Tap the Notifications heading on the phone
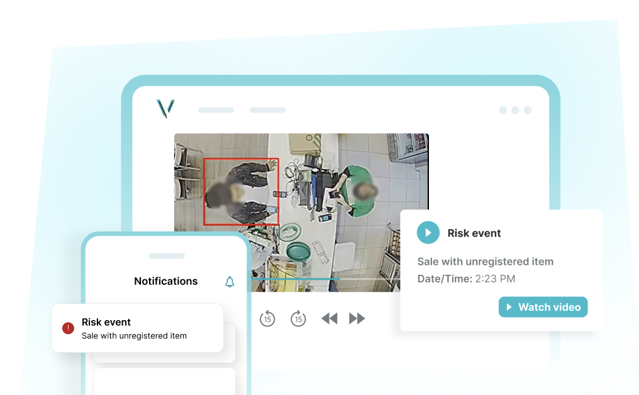This screenshot has width=639, height=395. pos(165,281)
